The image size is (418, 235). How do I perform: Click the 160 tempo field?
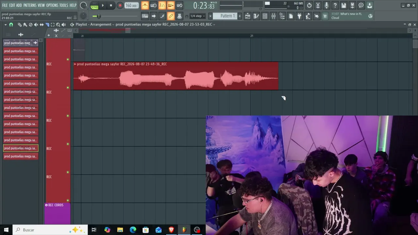tap(131, 6)
